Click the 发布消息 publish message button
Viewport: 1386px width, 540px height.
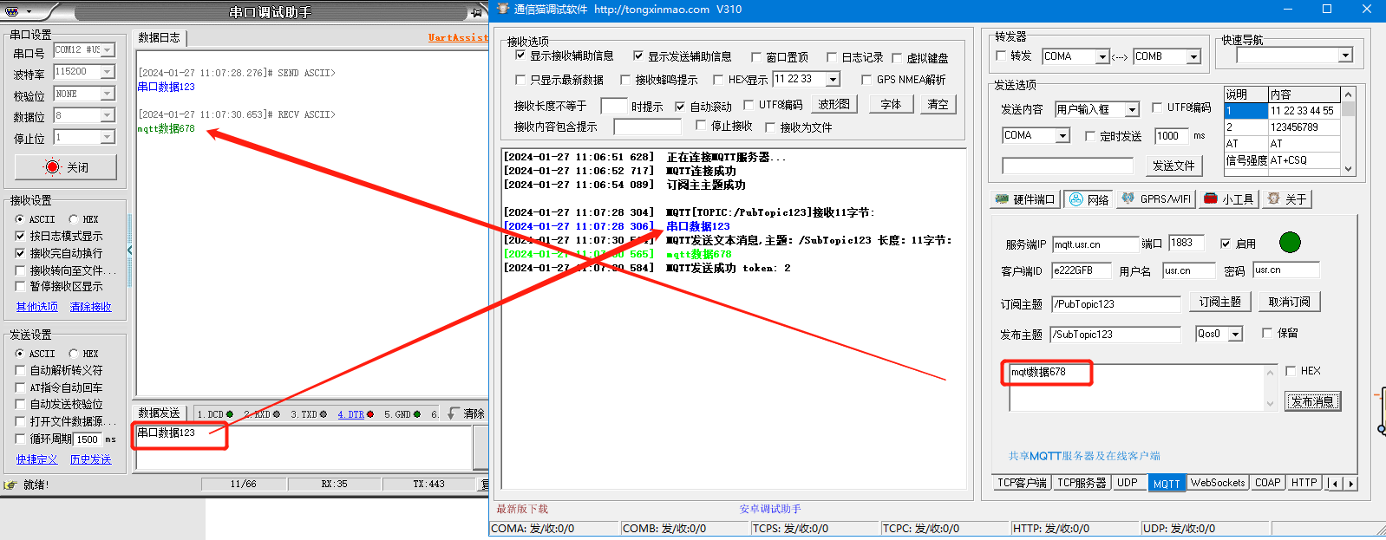1312,401
